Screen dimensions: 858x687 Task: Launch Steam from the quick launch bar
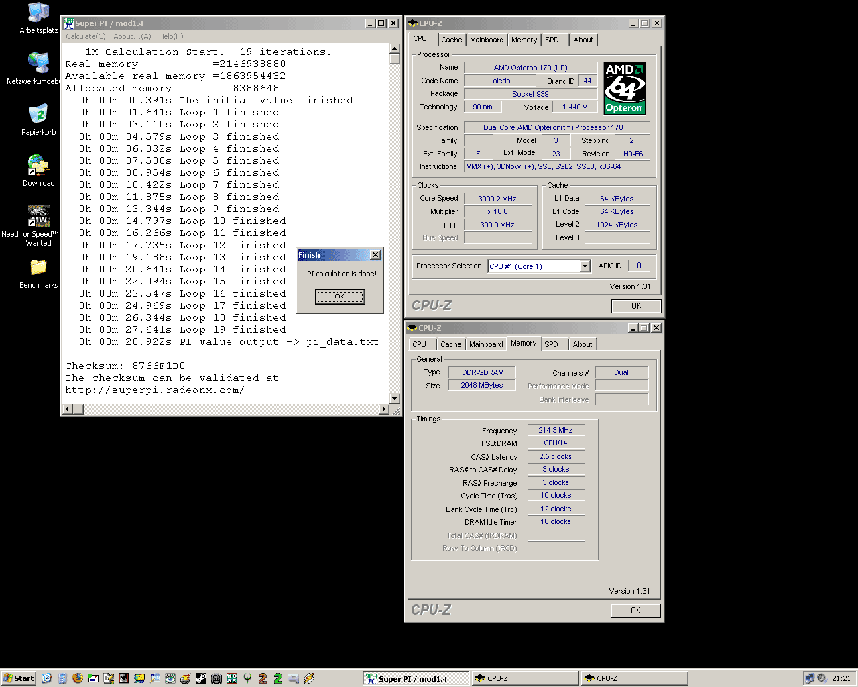tap(201, 678)
